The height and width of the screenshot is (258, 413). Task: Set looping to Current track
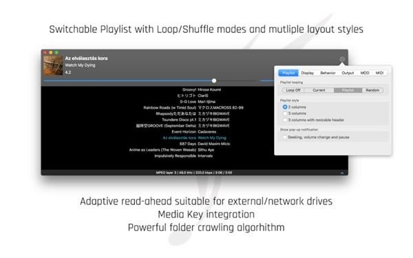319,90
